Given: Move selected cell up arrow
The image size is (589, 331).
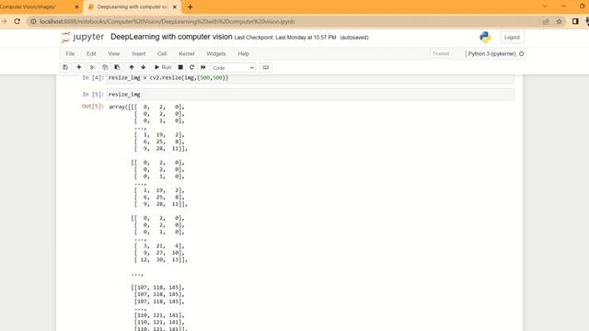Looking at the screenshot, I should coord(132,67).
